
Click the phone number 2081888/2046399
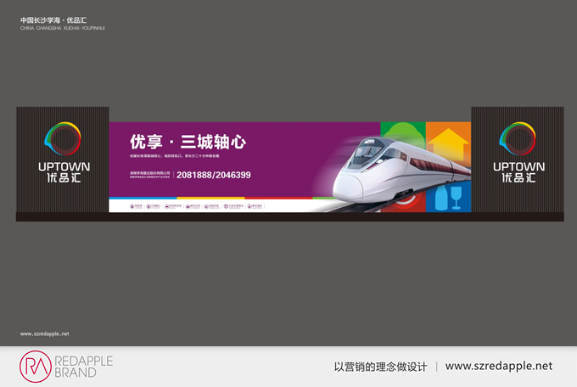pos(214,175)
